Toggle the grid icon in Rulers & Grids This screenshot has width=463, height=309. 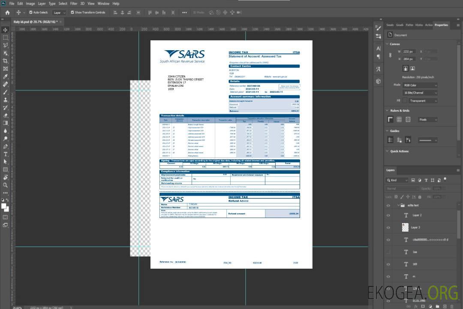point(399,119)
